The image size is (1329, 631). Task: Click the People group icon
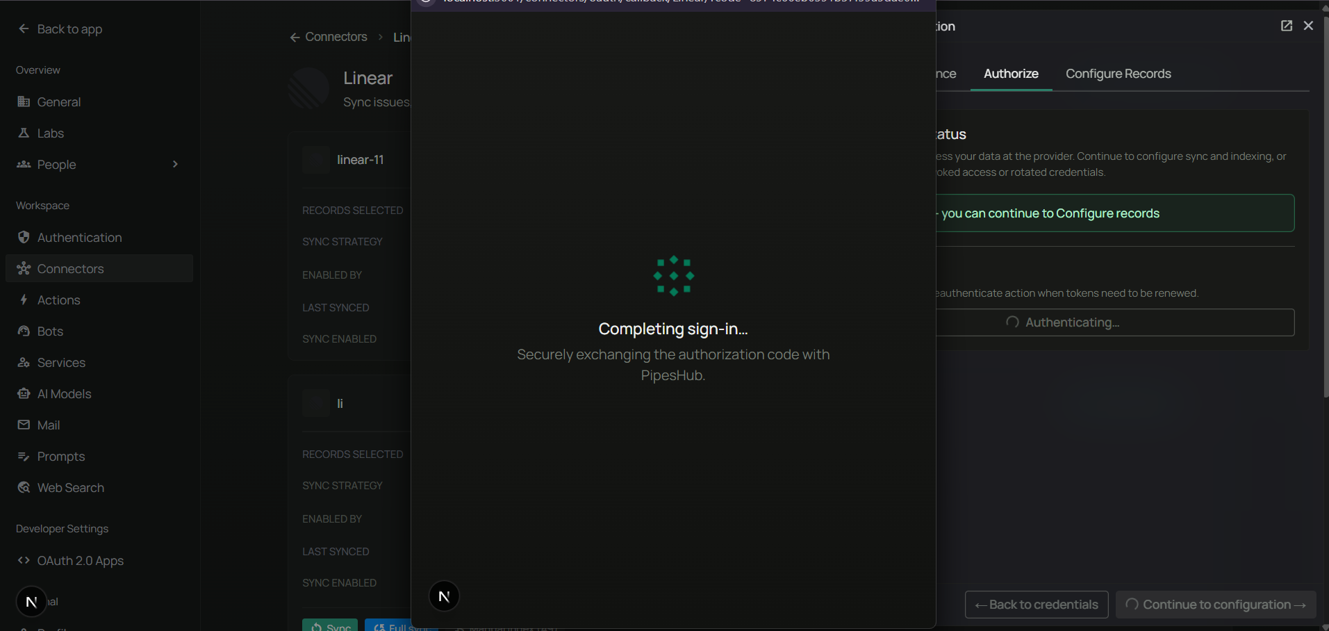pyautogui.click(x=24, y=164)
